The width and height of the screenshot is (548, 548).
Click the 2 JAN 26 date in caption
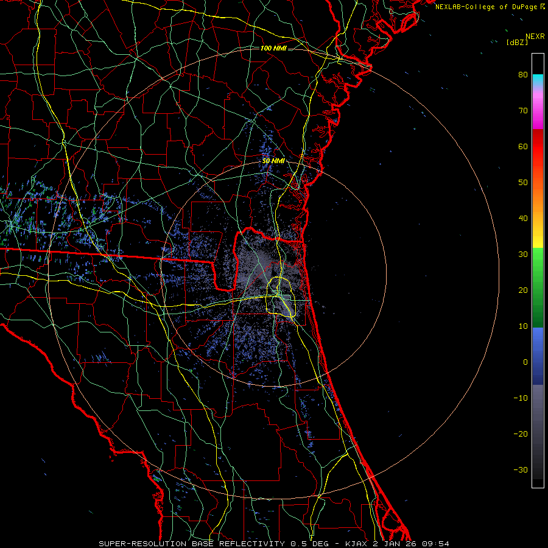pyautogui.click(x=395, y=544)
